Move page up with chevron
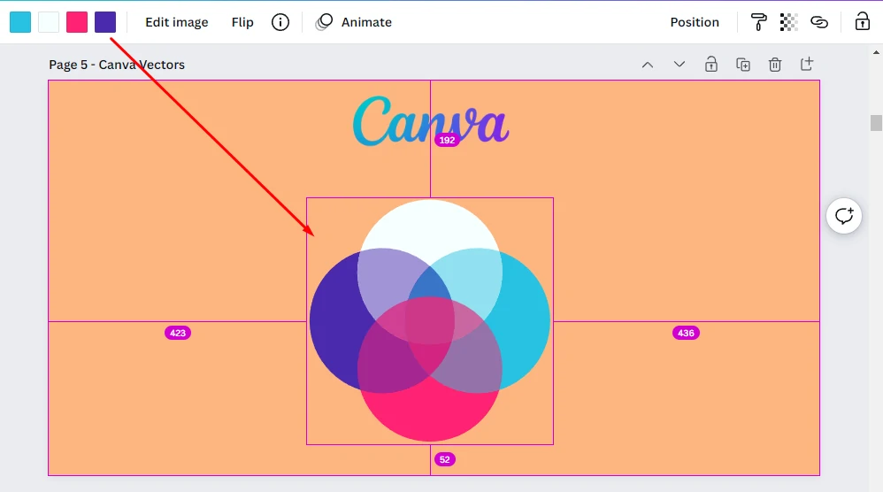The image size is (883, 492). tap(648, 65)
